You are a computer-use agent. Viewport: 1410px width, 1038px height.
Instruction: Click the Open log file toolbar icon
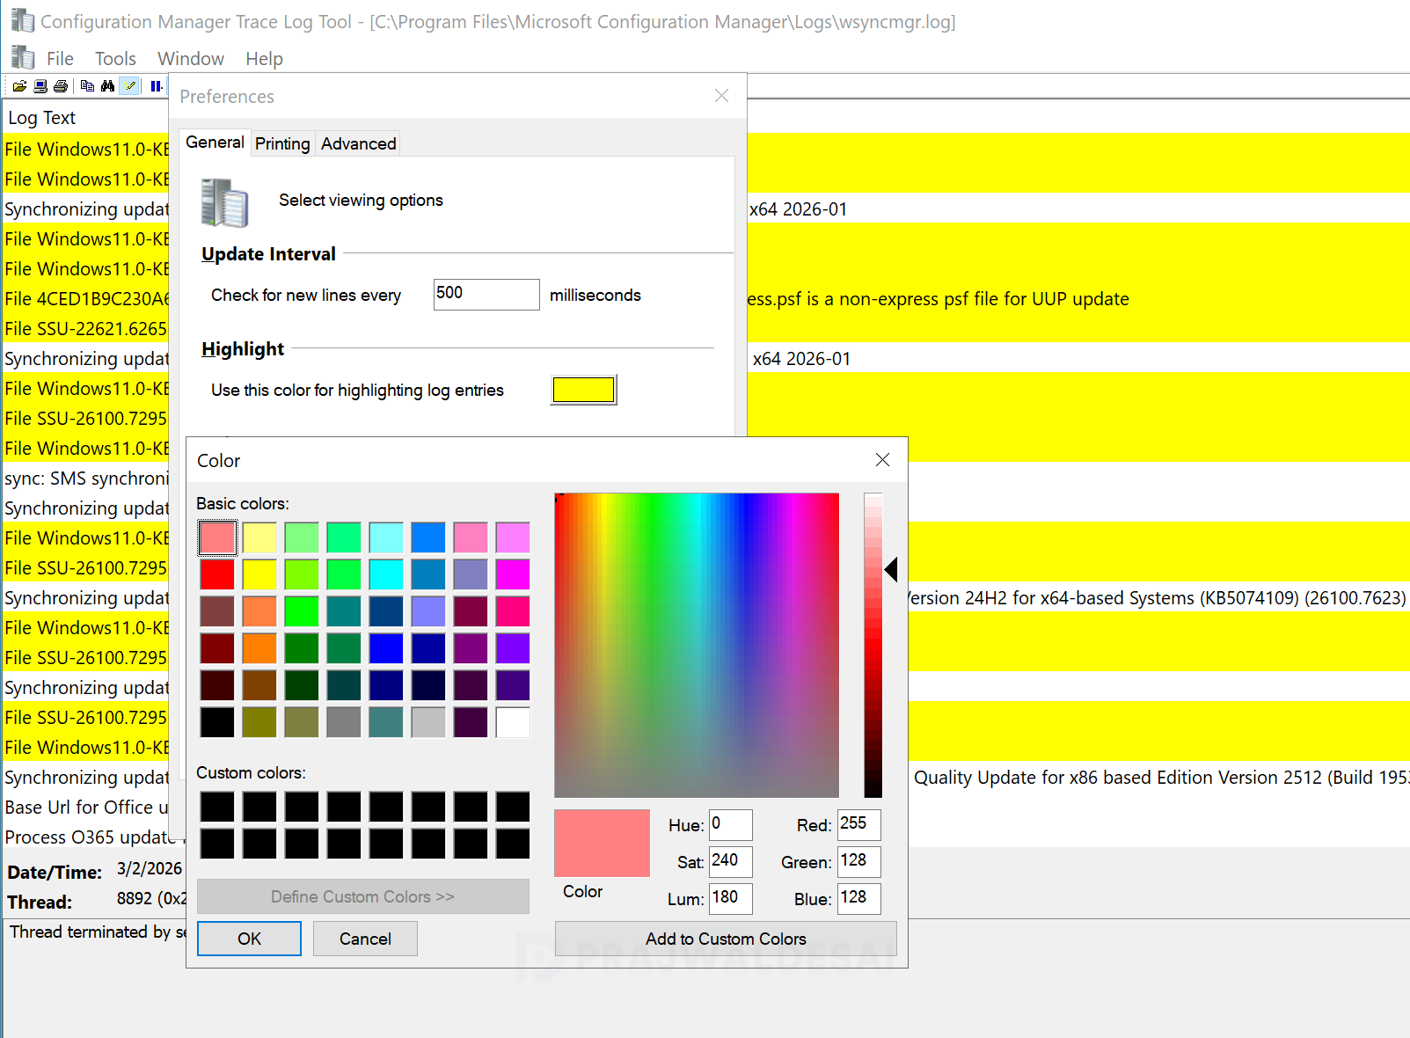[x=19, y=86]
